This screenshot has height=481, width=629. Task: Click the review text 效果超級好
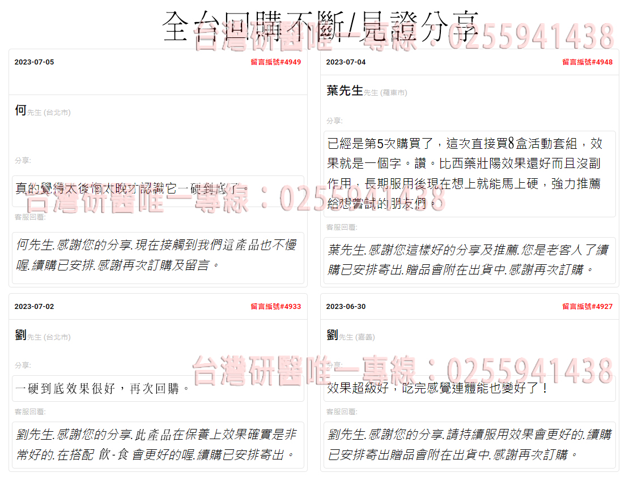pyautogui.click(x=437, y=389)
